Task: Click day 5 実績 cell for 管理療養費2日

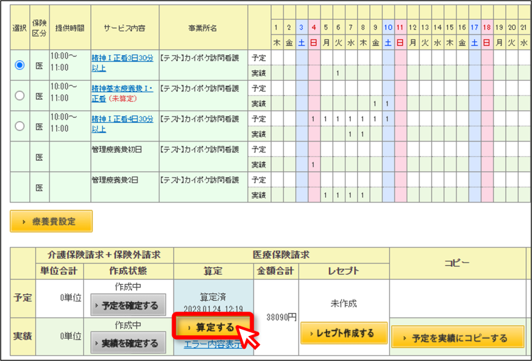Action: click(326, 195)
